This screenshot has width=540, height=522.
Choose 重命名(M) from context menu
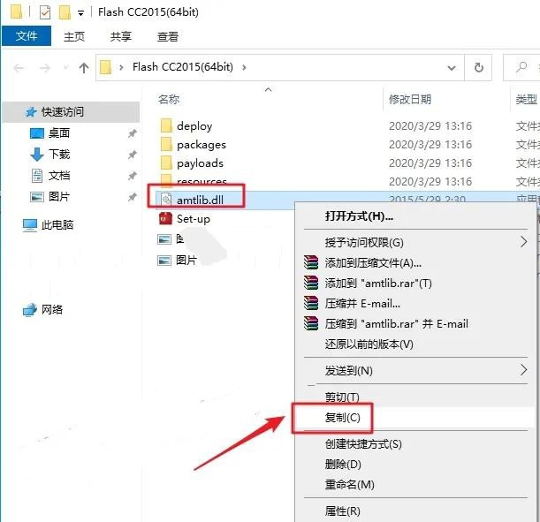pyautogui.click(x=350, y=485)
